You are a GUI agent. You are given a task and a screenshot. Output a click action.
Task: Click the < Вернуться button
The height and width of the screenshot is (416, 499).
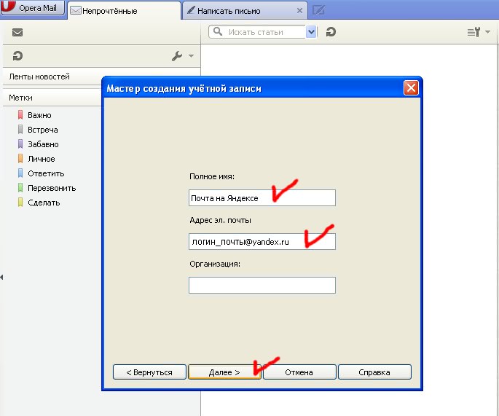[149, 372]
